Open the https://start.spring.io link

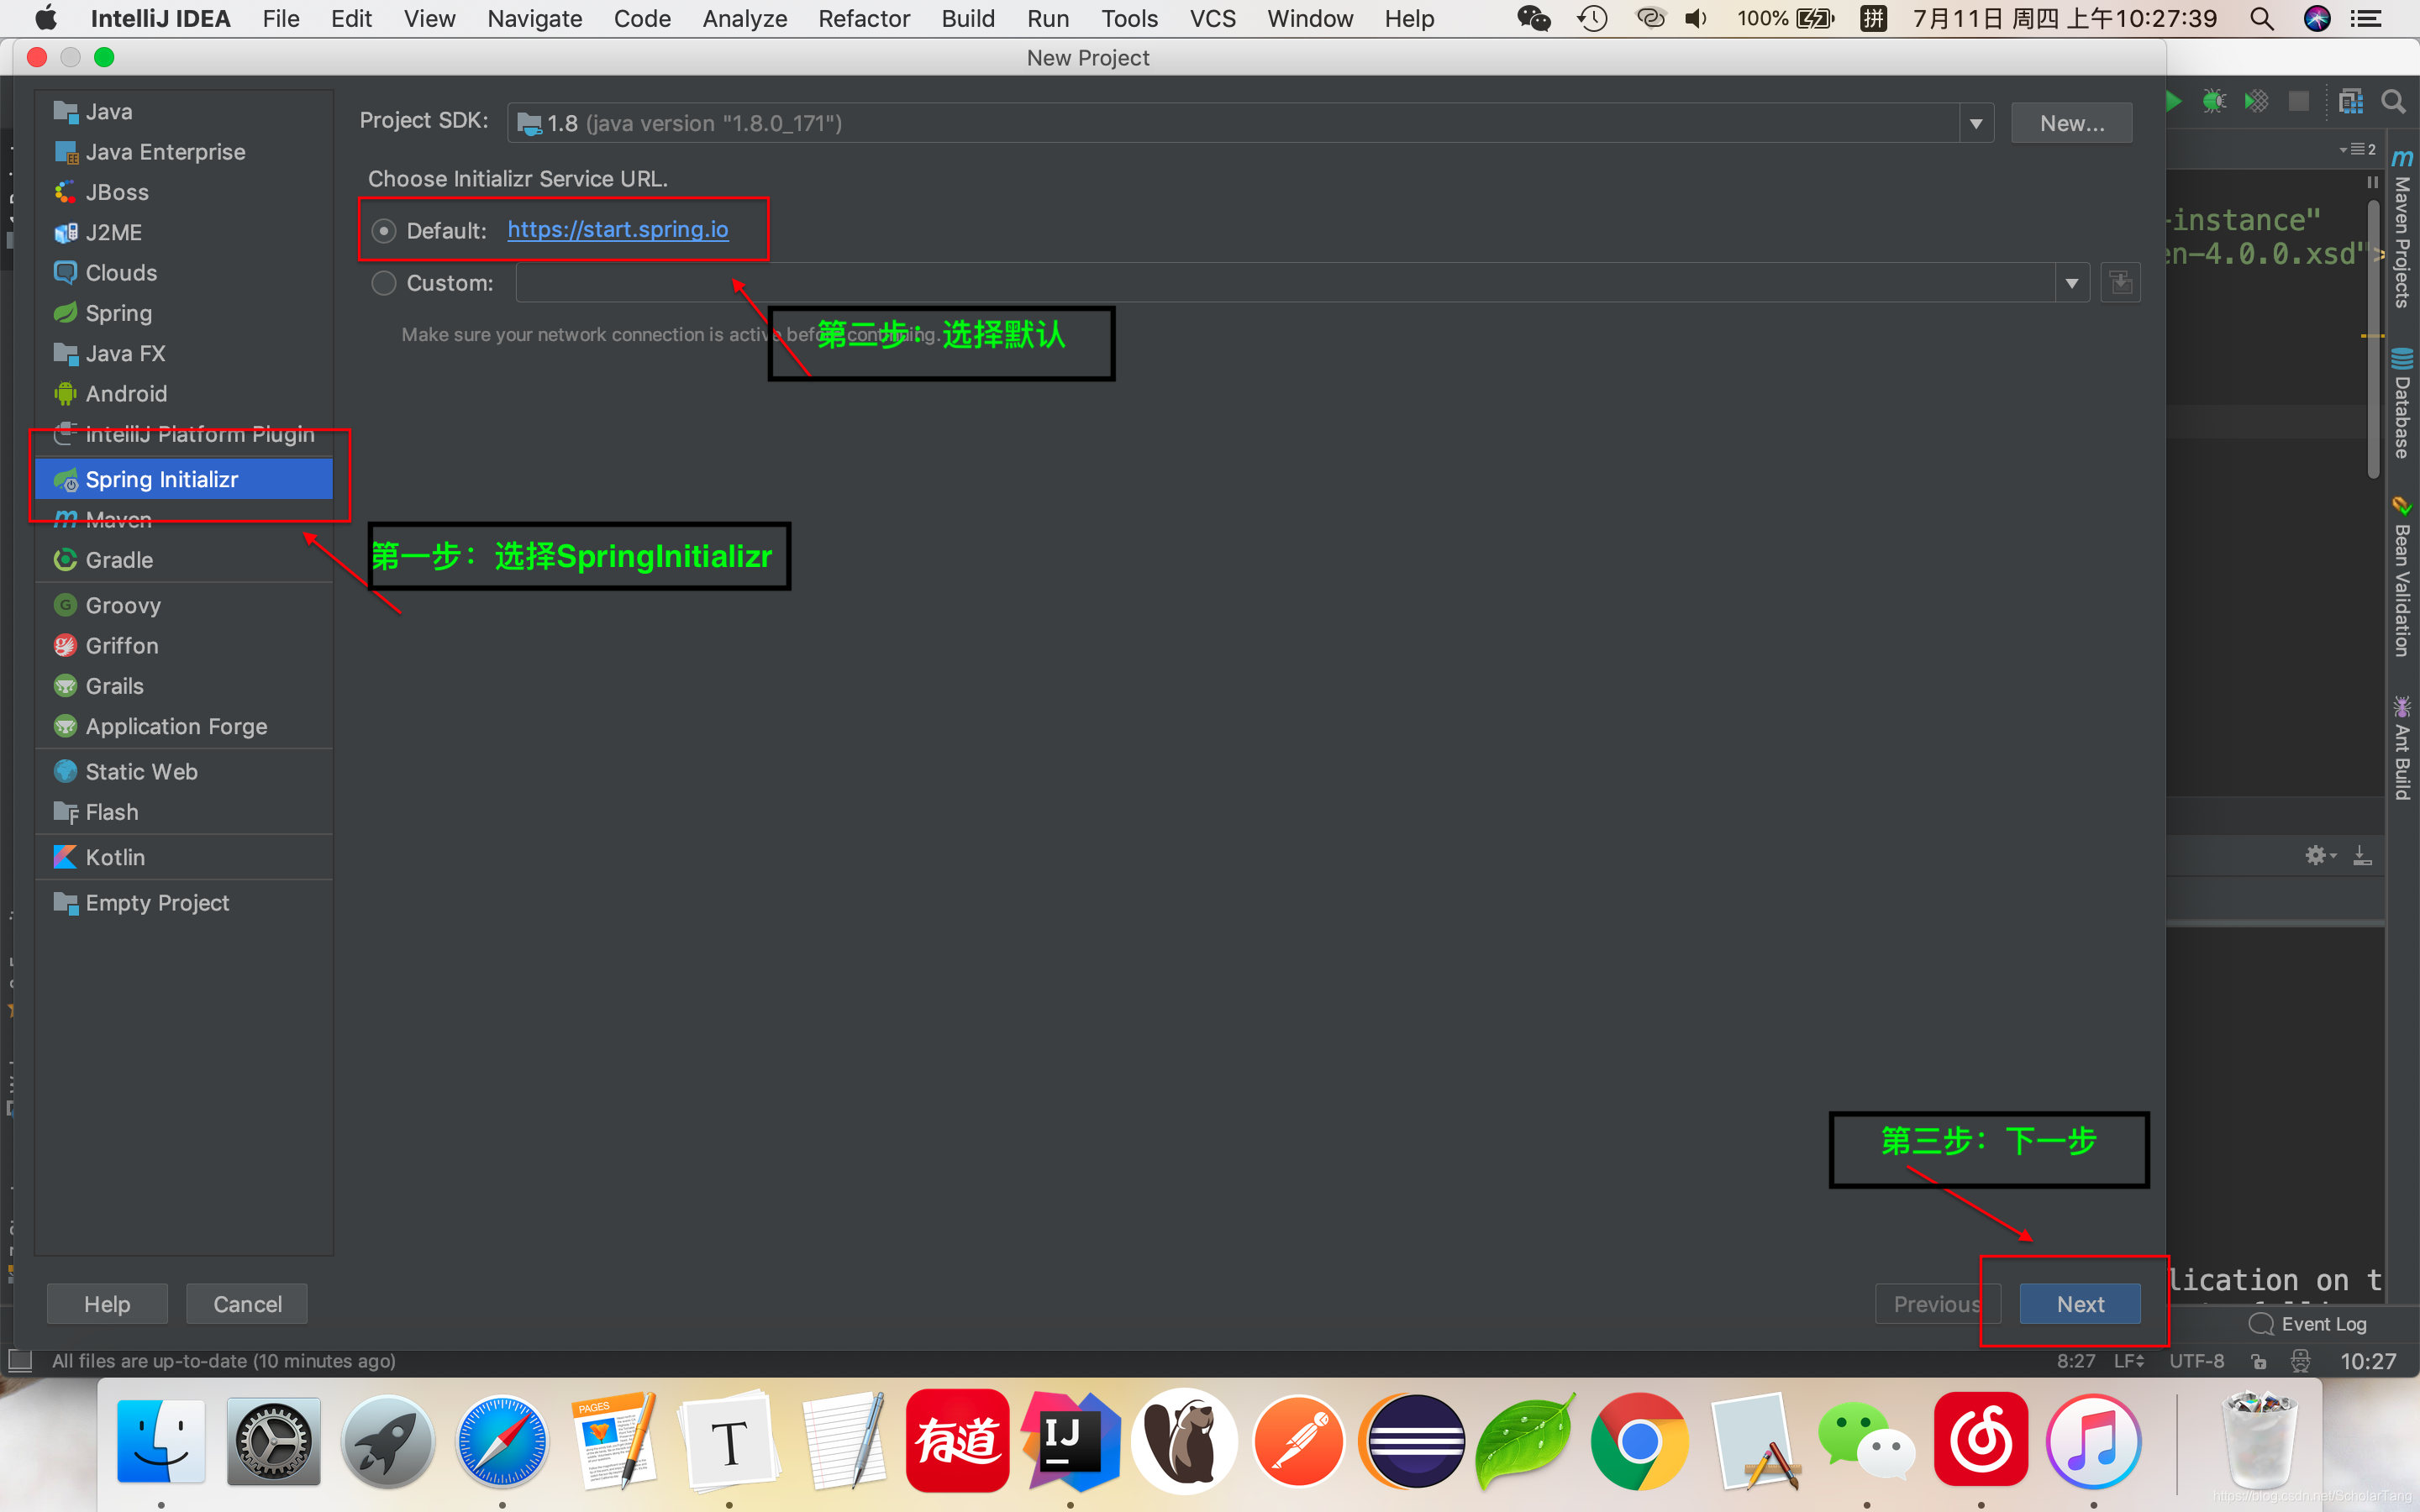618,230
